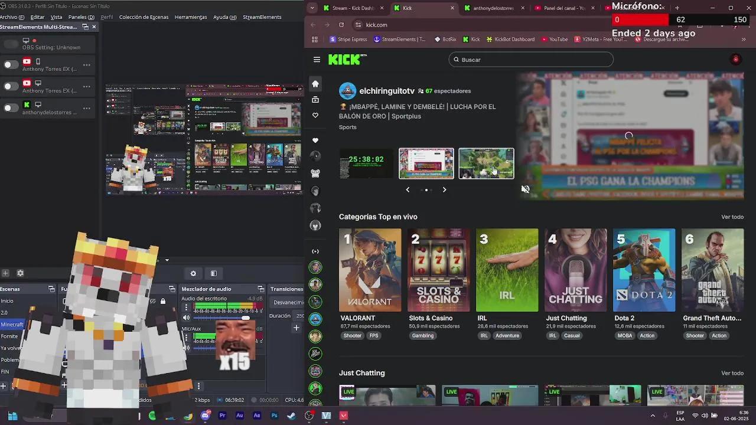This screenshot has height=425, width=756.
Task: Open browser apps grid in bookmarks bar
Action: coord(314,40)
